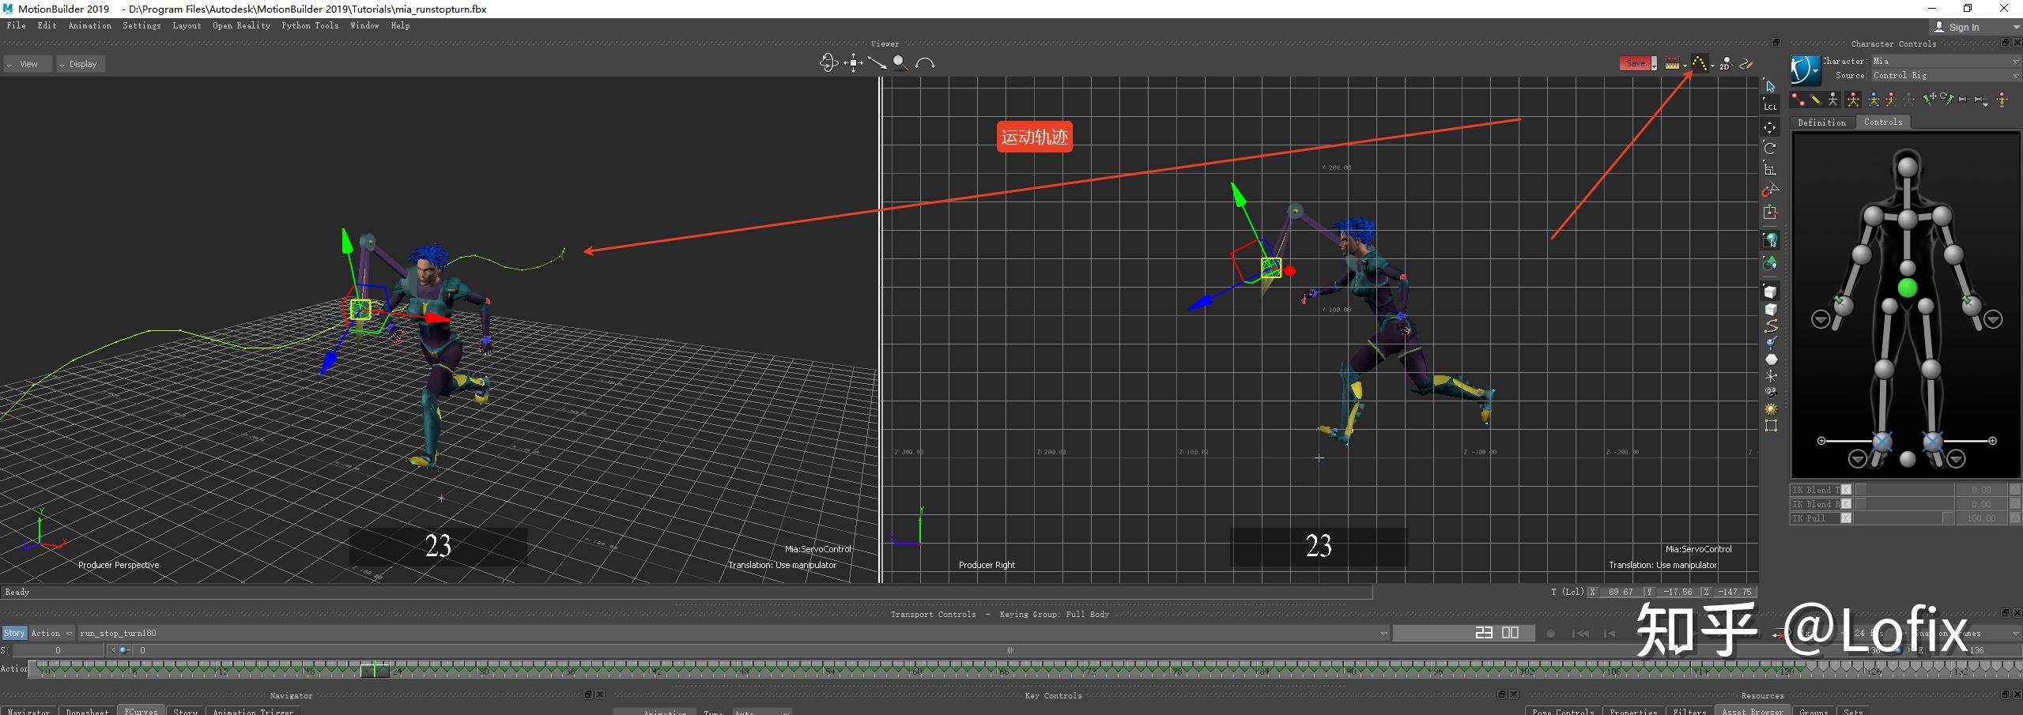Viewport: 2023px width, 715px height.
Task: Open the Display dropdown in Viewer
Action: coord(81,64)
